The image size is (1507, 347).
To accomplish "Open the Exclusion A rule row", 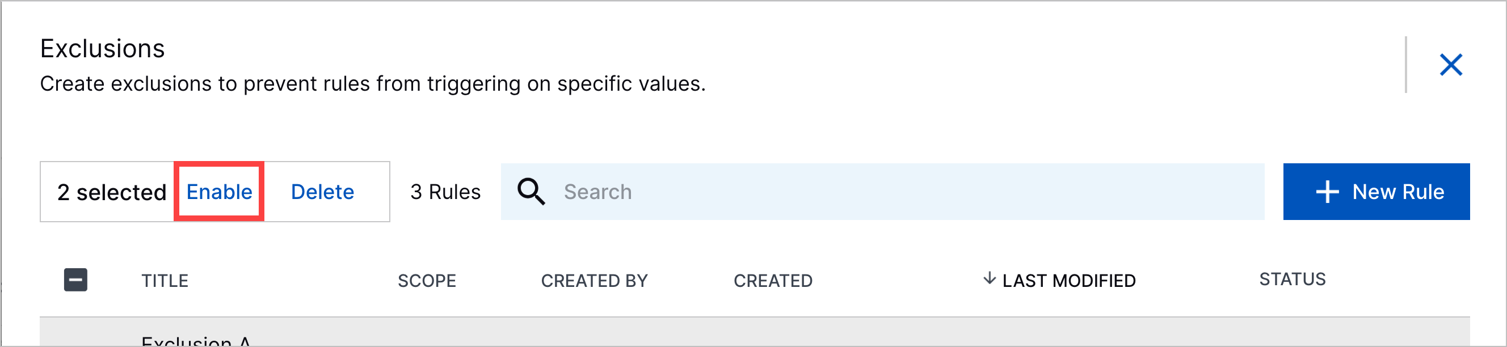I will click(755, 332).
